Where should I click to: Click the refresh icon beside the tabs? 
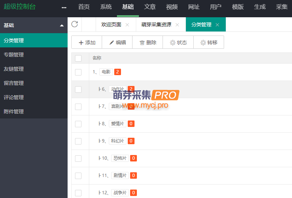74,24
